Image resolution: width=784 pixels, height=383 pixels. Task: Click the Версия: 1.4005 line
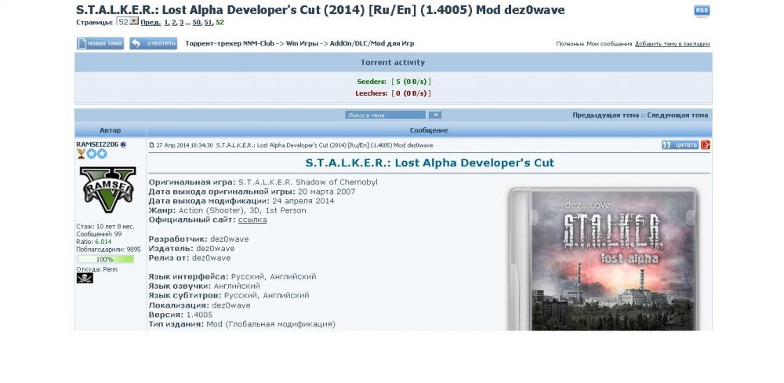coord(180,315)
